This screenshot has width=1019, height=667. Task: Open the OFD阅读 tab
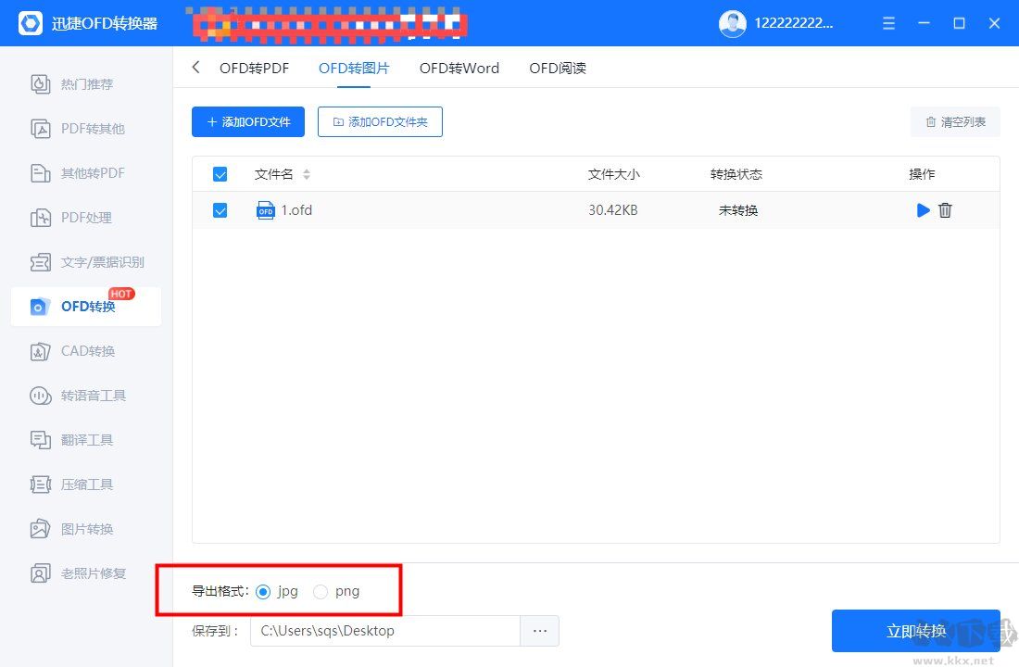[557, 68]
